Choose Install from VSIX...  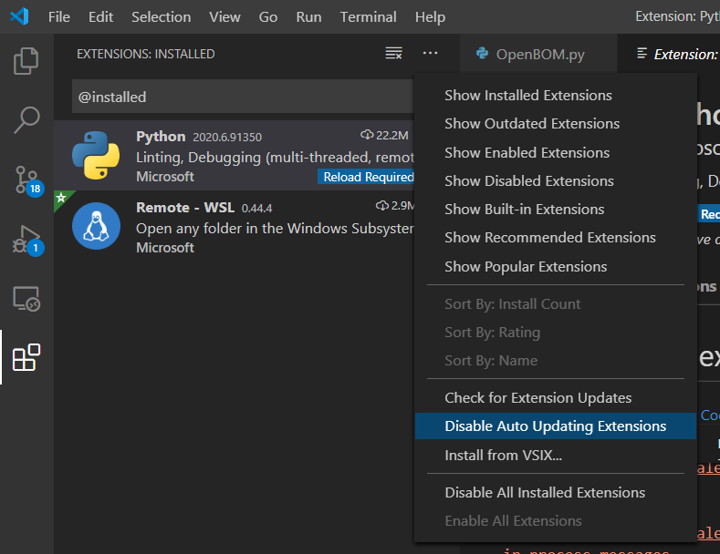556,456
